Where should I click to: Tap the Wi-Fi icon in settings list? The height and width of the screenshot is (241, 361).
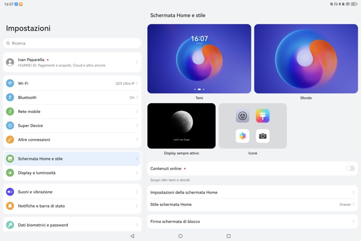point(10,83)
